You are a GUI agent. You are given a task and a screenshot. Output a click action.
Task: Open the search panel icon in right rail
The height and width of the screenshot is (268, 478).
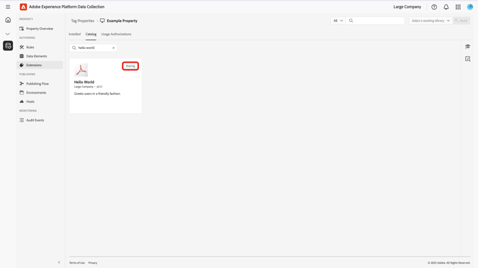point(468,59)
